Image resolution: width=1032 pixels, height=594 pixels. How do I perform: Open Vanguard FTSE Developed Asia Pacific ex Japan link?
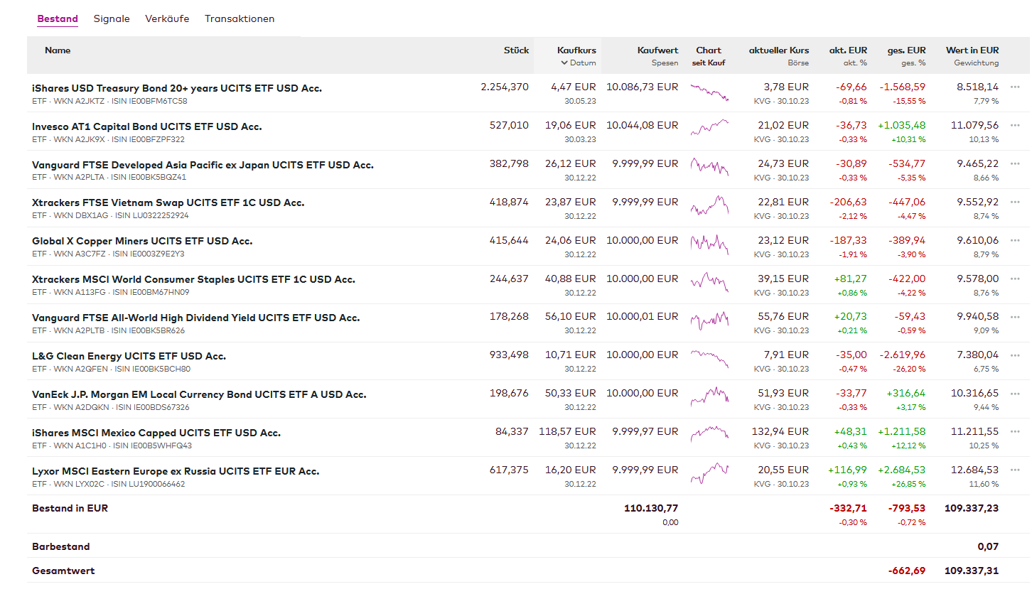pyautogui.click(x=203, y=165)
